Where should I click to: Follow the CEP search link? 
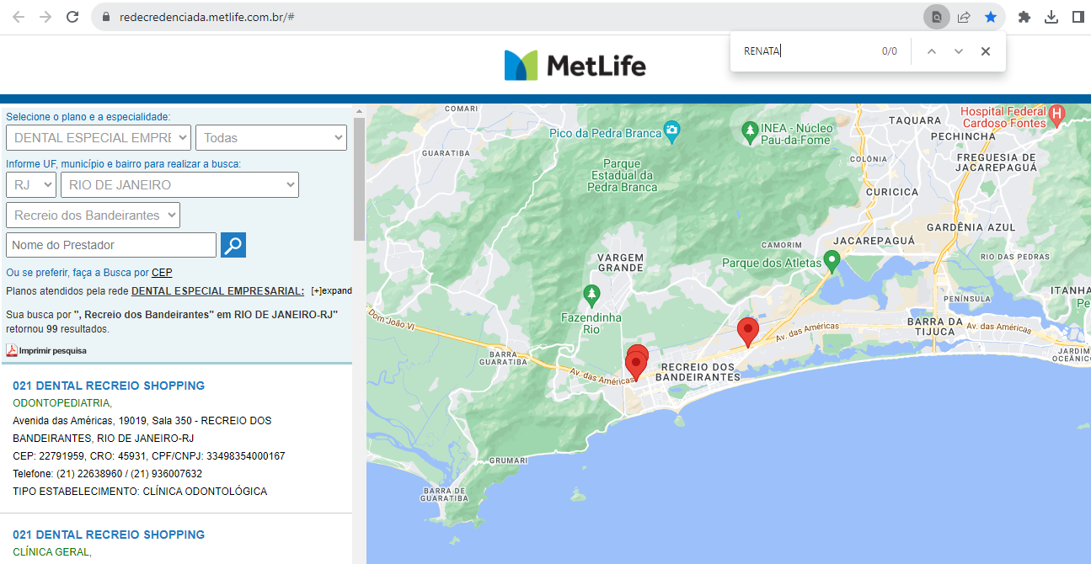click(x=162, y=273)
